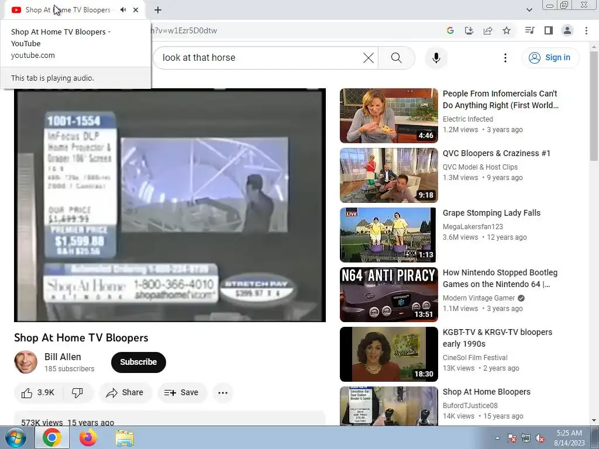Open Action Center flag tray icon
This screenshot has width=599, height=449.
point(512,438)
